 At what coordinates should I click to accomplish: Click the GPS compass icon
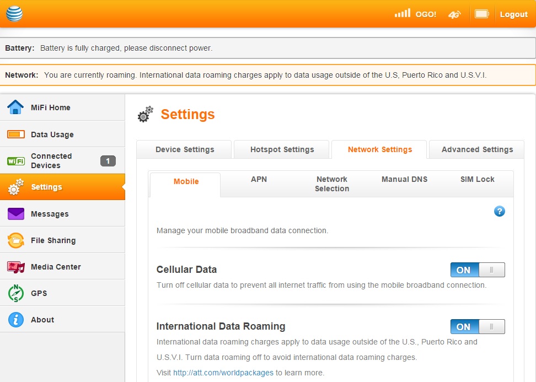click(16, 293)
